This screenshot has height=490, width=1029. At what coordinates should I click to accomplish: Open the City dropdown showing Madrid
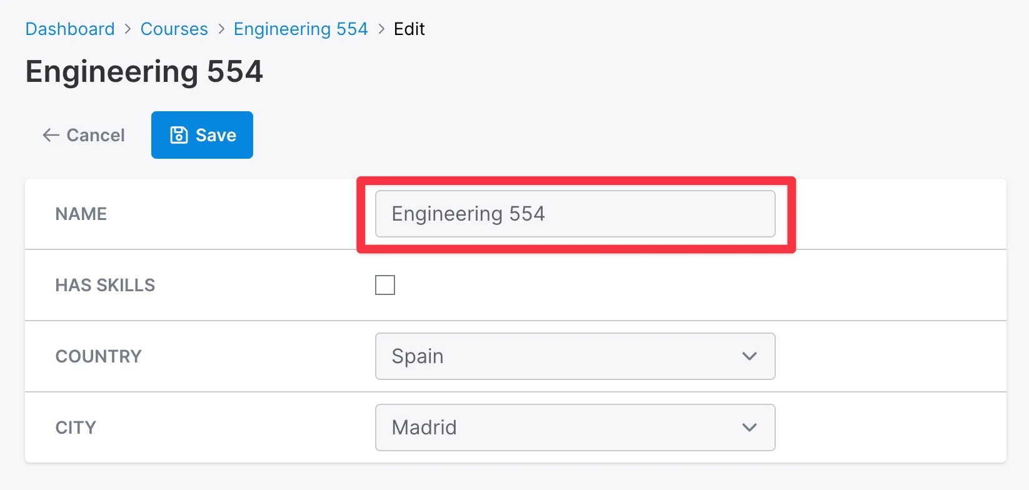pos(575,427)
